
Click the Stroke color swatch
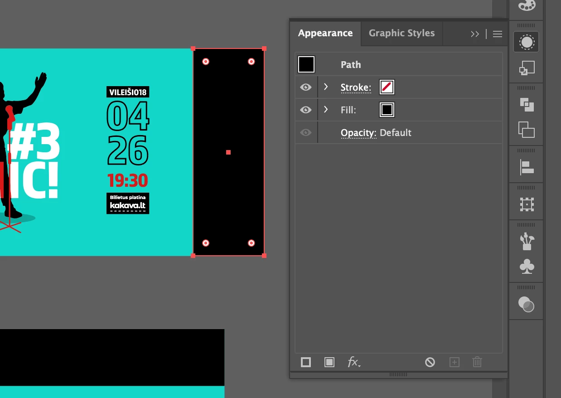point(387,87)
